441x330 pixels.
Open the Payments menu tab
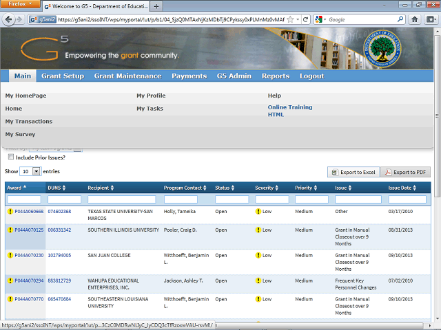coord(189,76)
